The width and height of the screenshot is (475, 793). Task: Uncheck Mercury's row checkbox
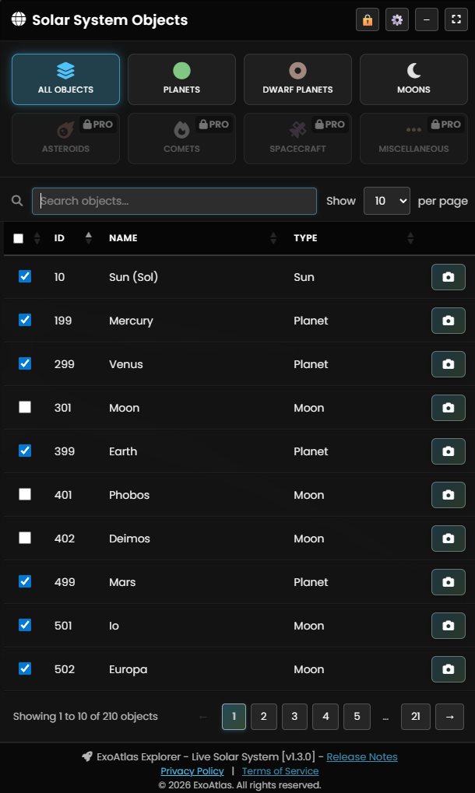(x=23, y=319)
